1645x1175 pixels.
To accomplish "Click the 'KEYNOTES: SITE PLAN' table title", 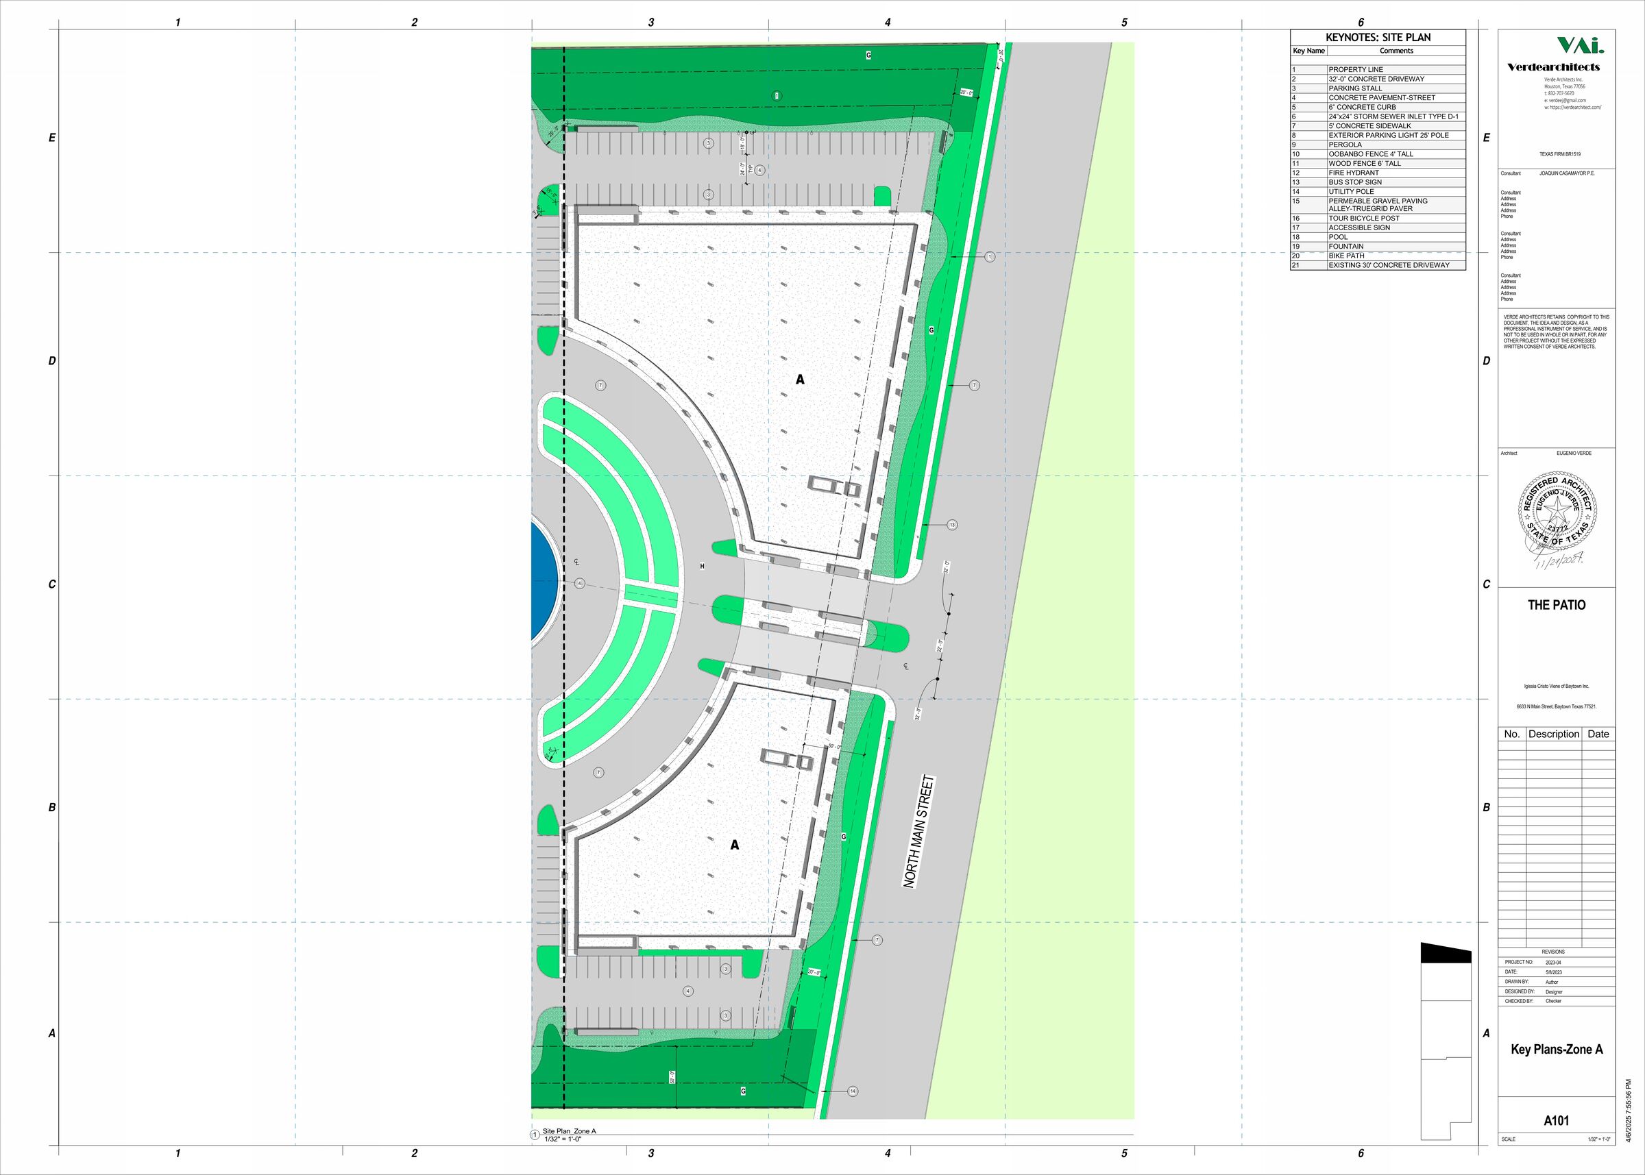I will coord(1378,38).
